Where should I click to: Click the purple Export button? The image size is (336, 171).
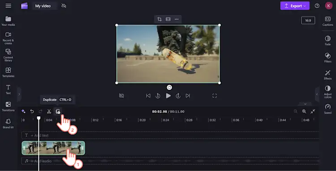(295, 6)
